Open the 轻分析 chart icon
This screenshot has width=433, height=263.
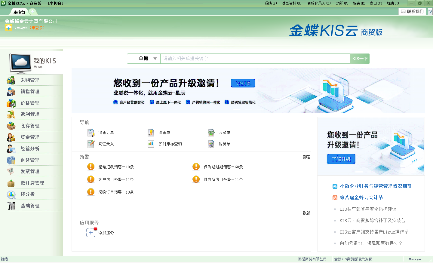11,194
